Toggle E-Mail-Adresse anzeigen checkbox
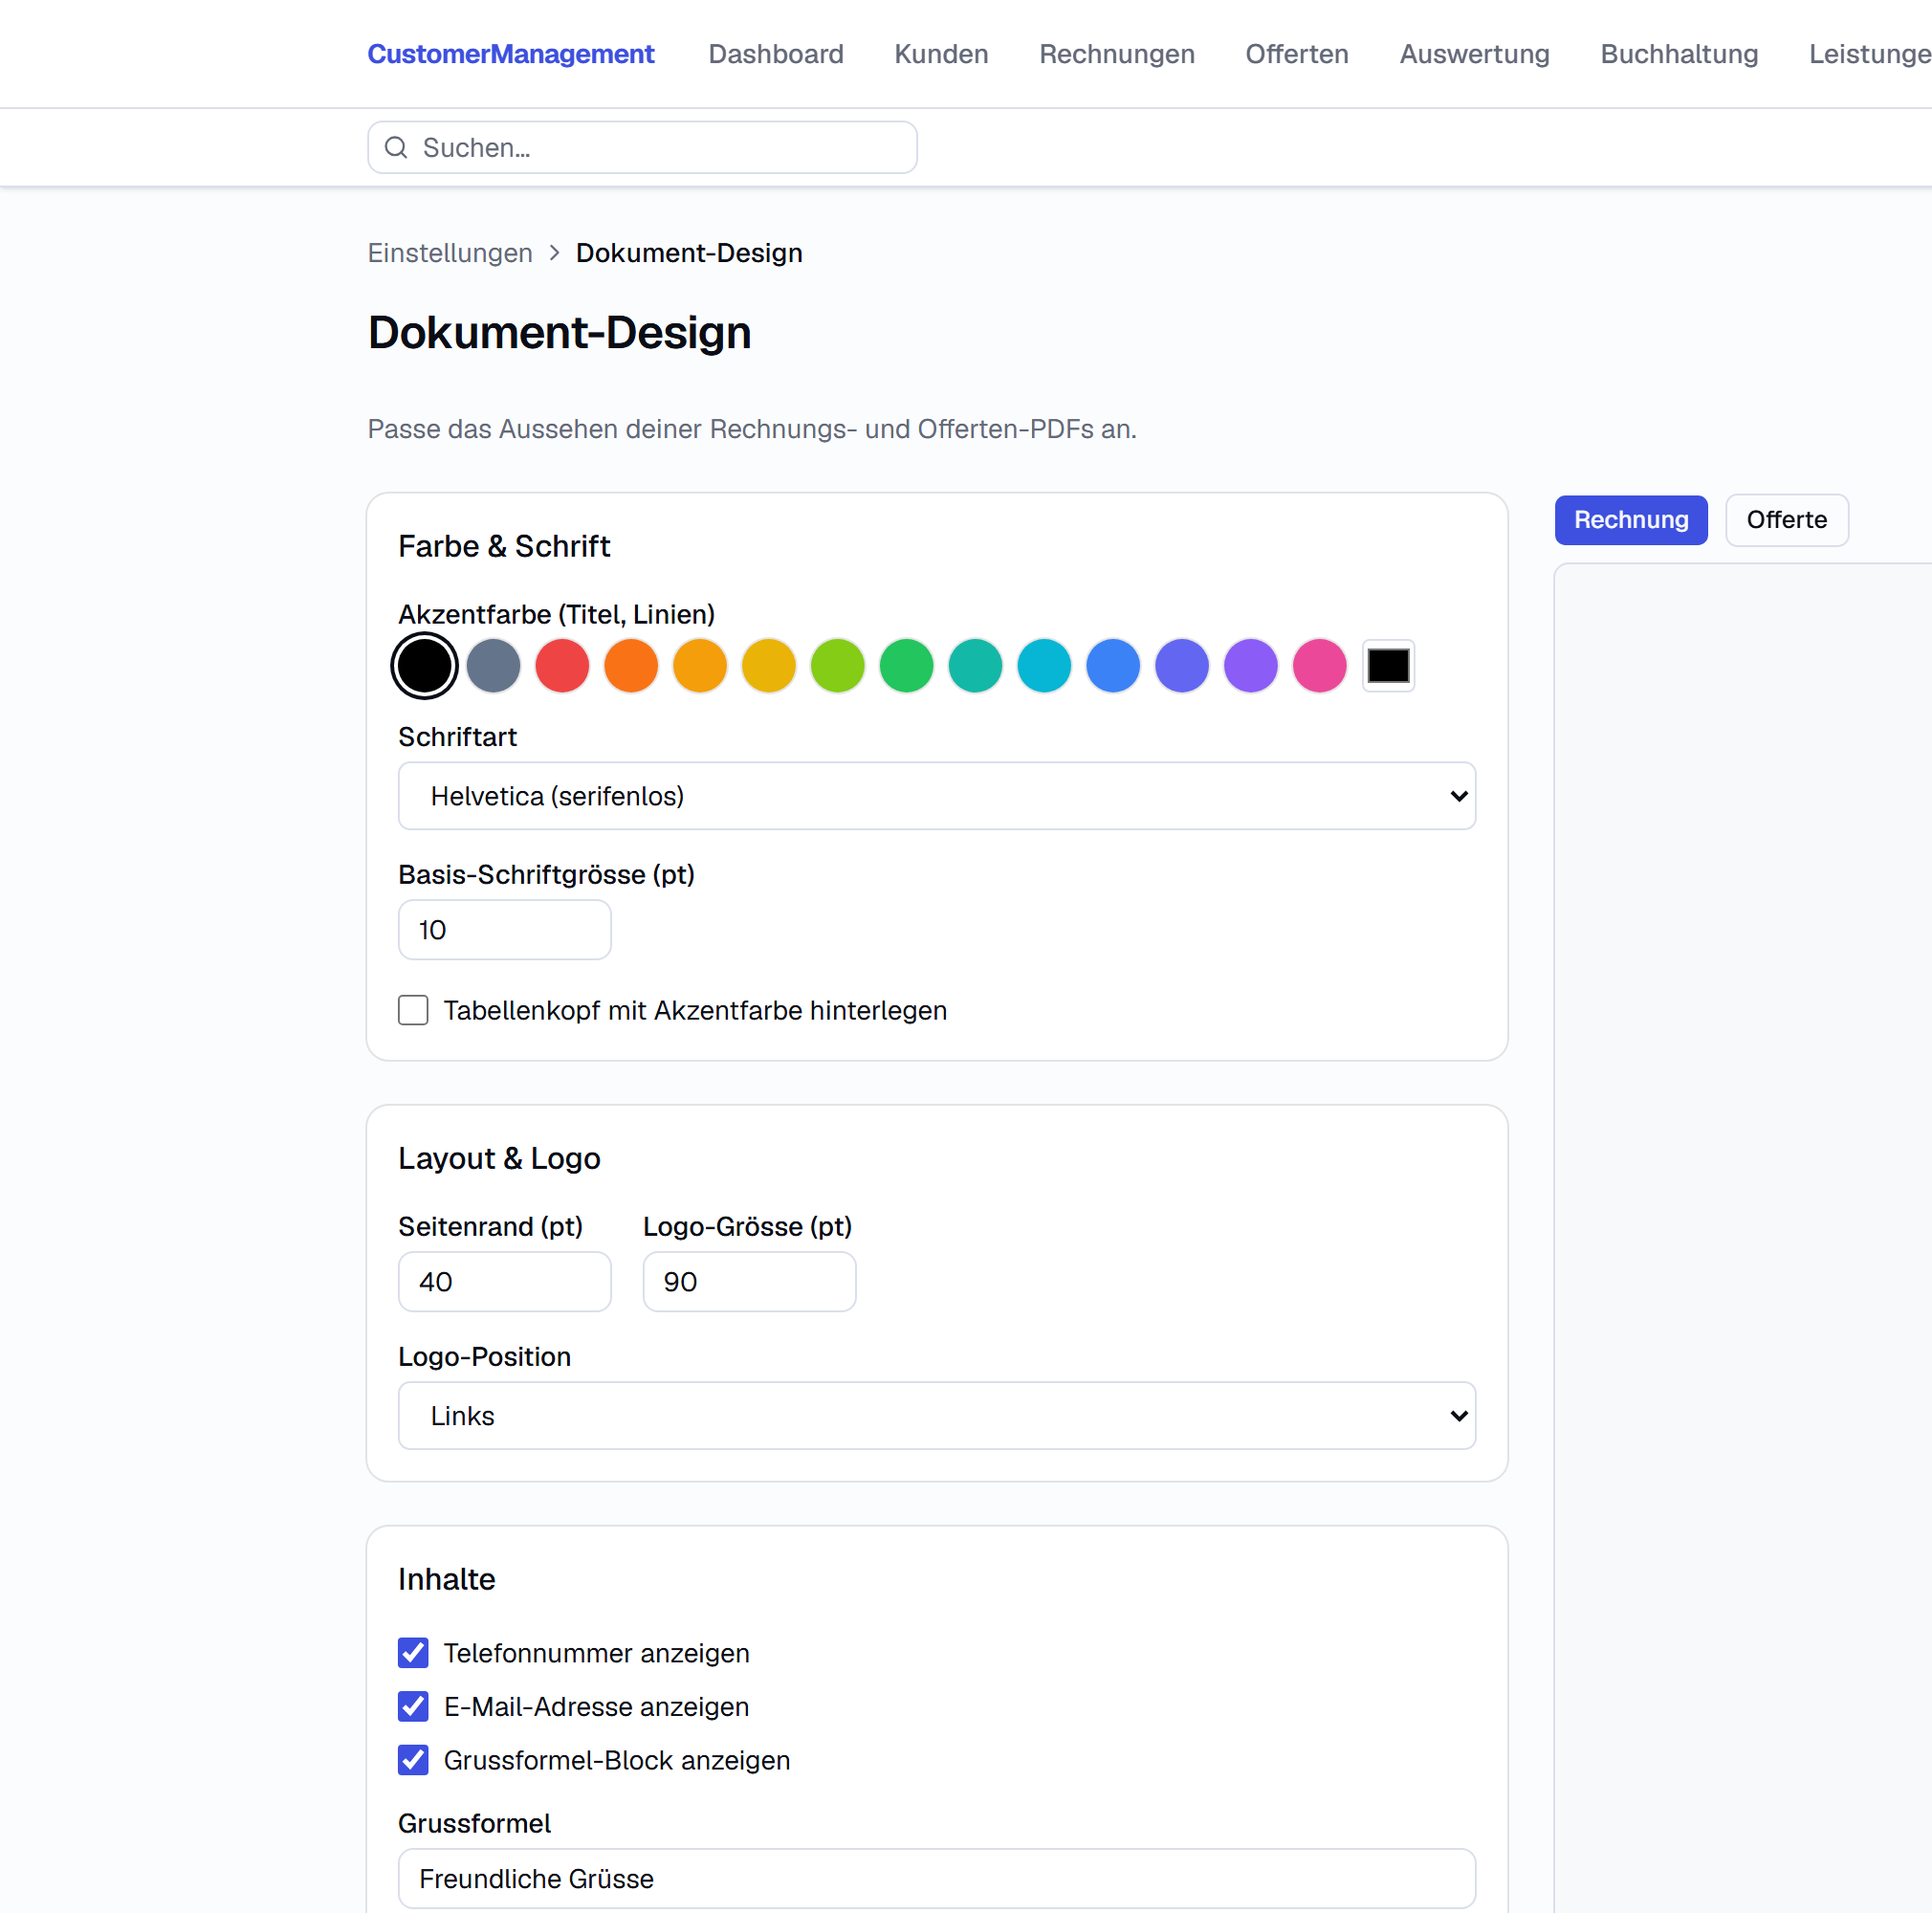Image resolution: width=1932 pixels, height=1913 pixels. click(x=413, y=1706)
